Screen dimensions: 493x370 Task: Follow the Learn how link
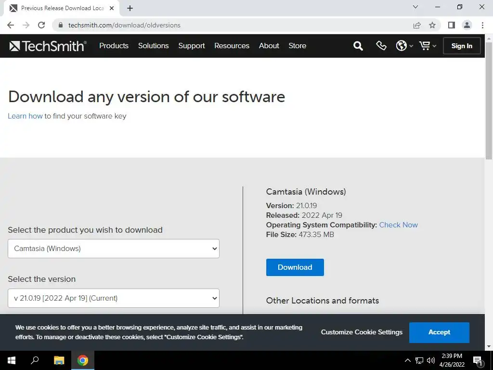25,116
